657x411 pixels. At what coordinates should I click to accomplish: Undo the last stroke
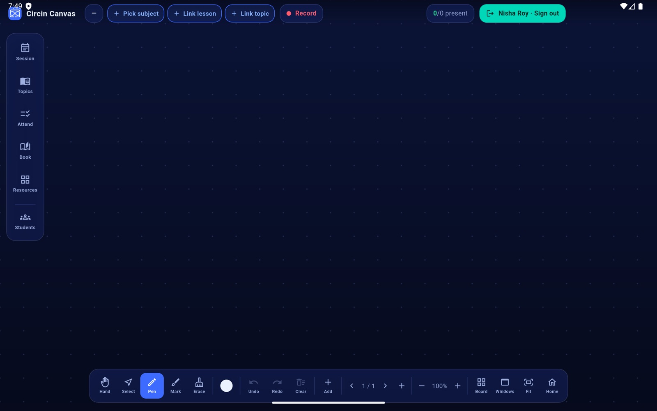(253, 386)
